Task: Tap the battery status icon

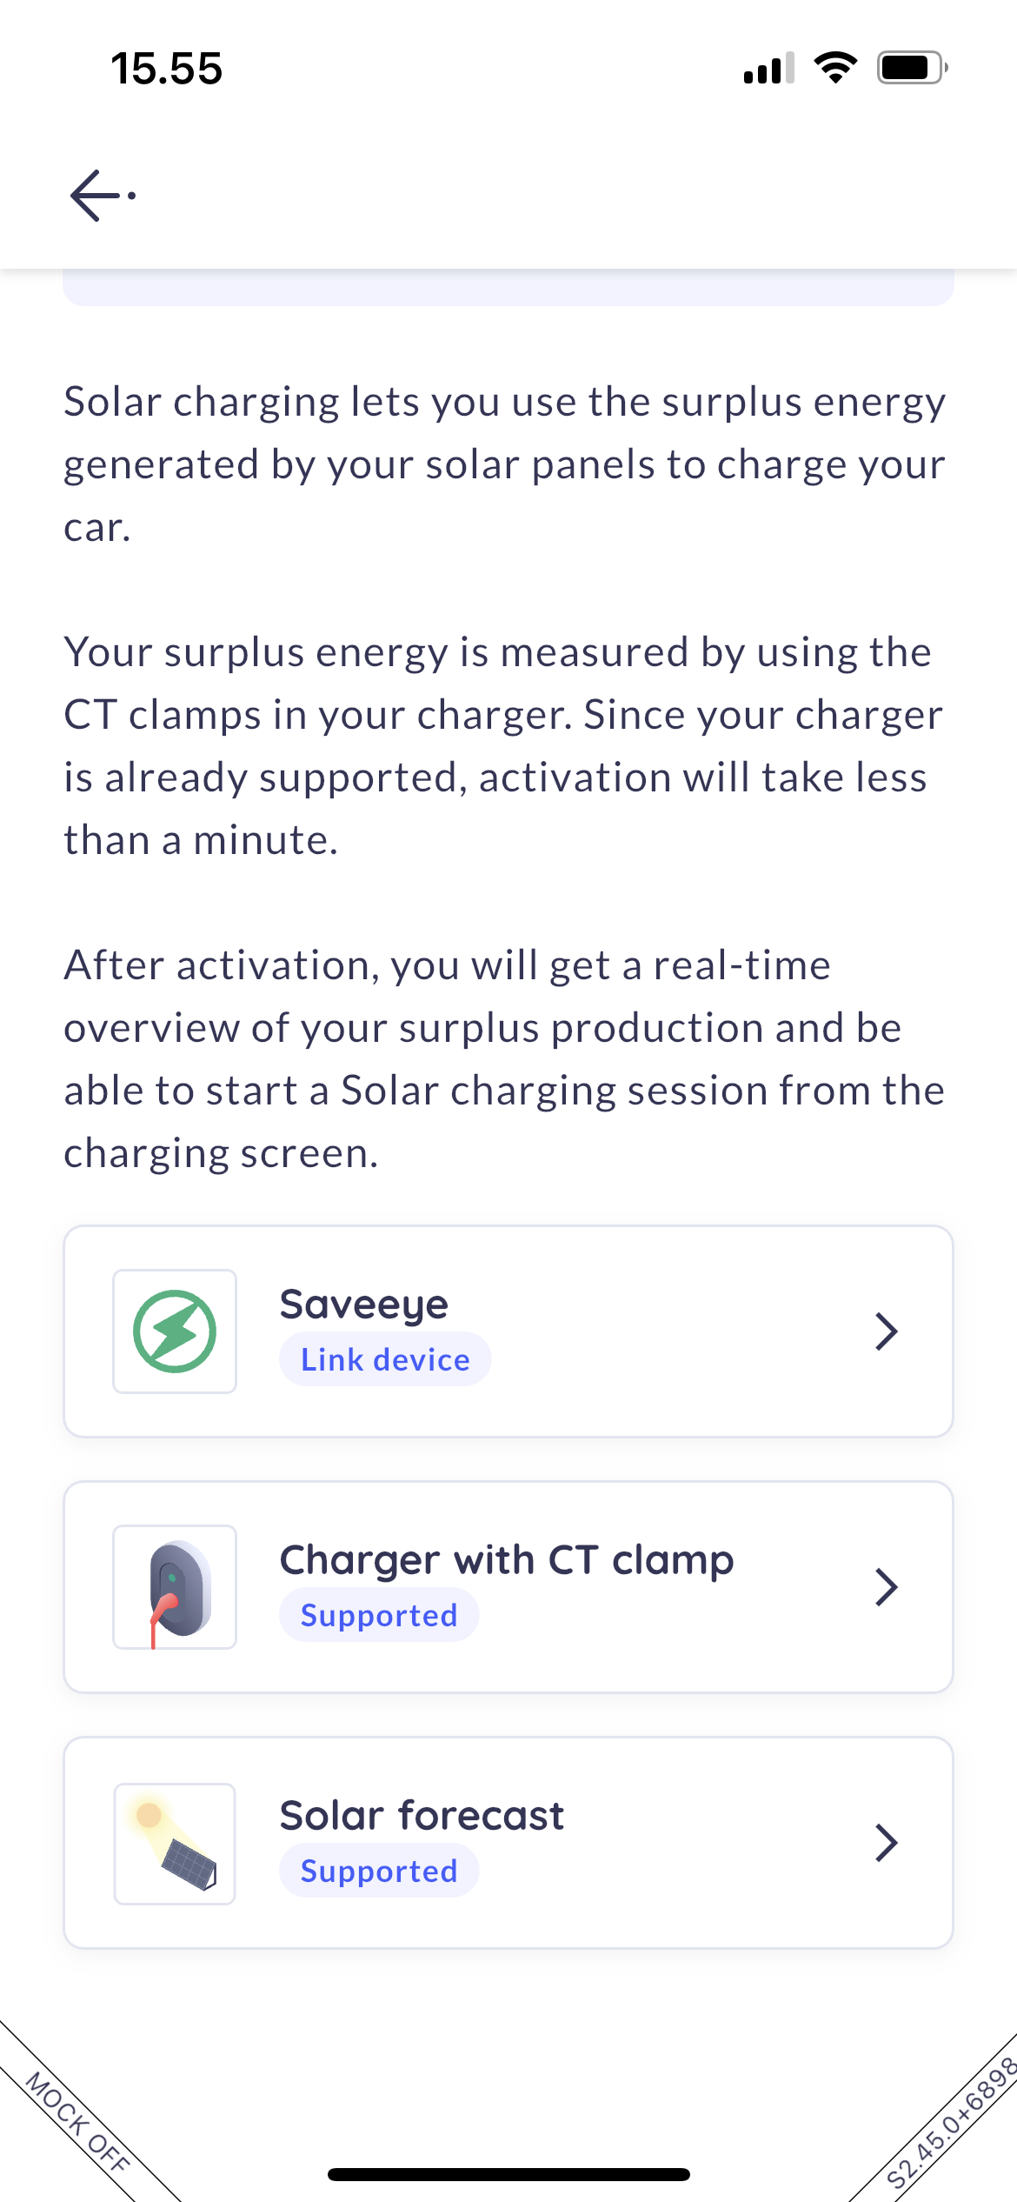Action: [x=911, y=68]
